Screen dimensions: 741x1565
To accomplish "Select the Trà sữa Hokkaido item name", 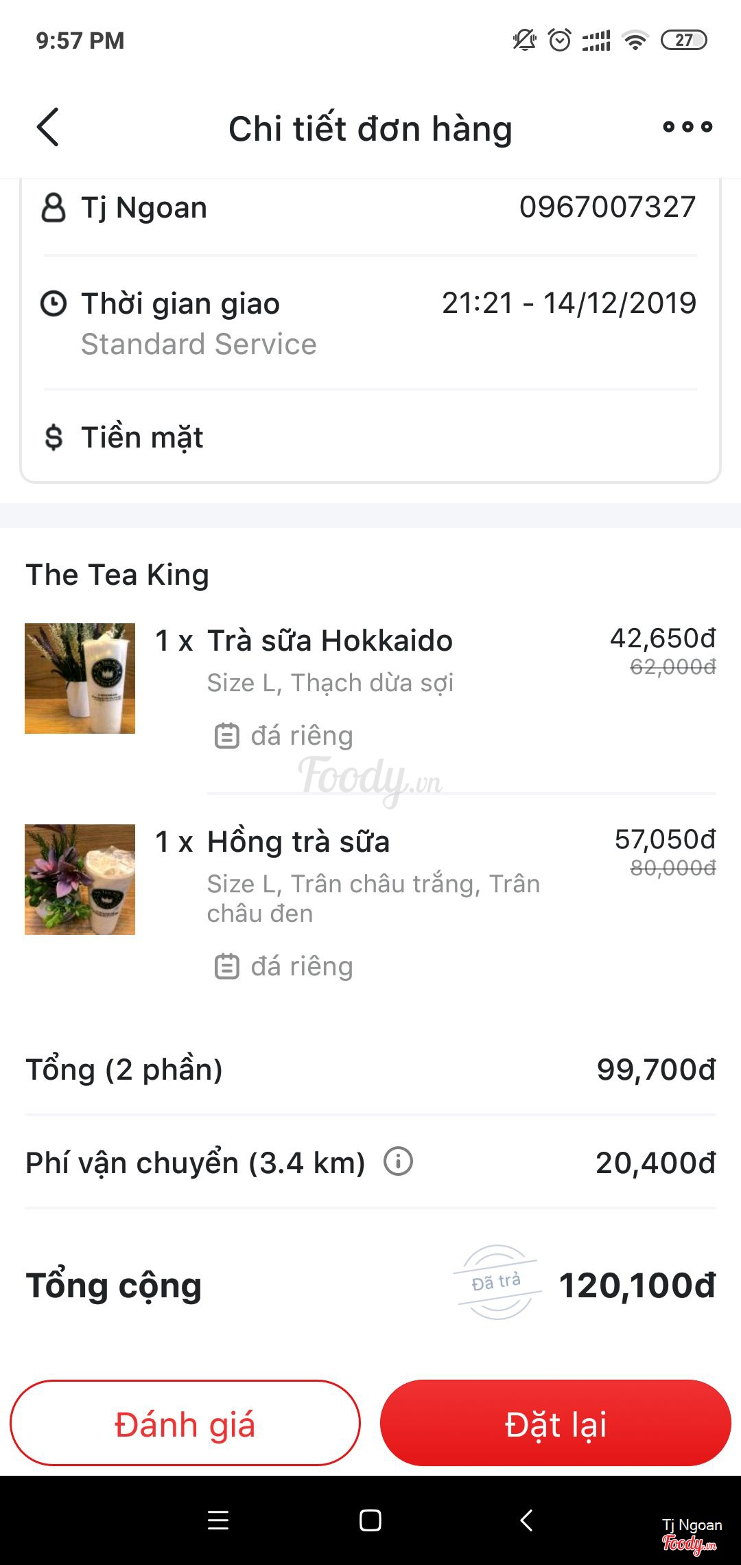I will tap(330, 640).
